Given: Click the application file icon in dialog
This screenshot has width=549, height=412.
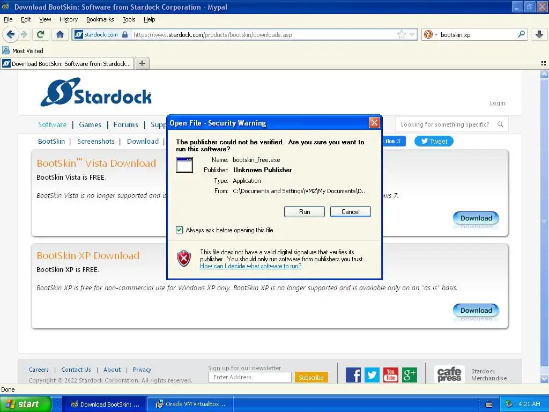Looking at the screenshot, I should pos(184,165).
